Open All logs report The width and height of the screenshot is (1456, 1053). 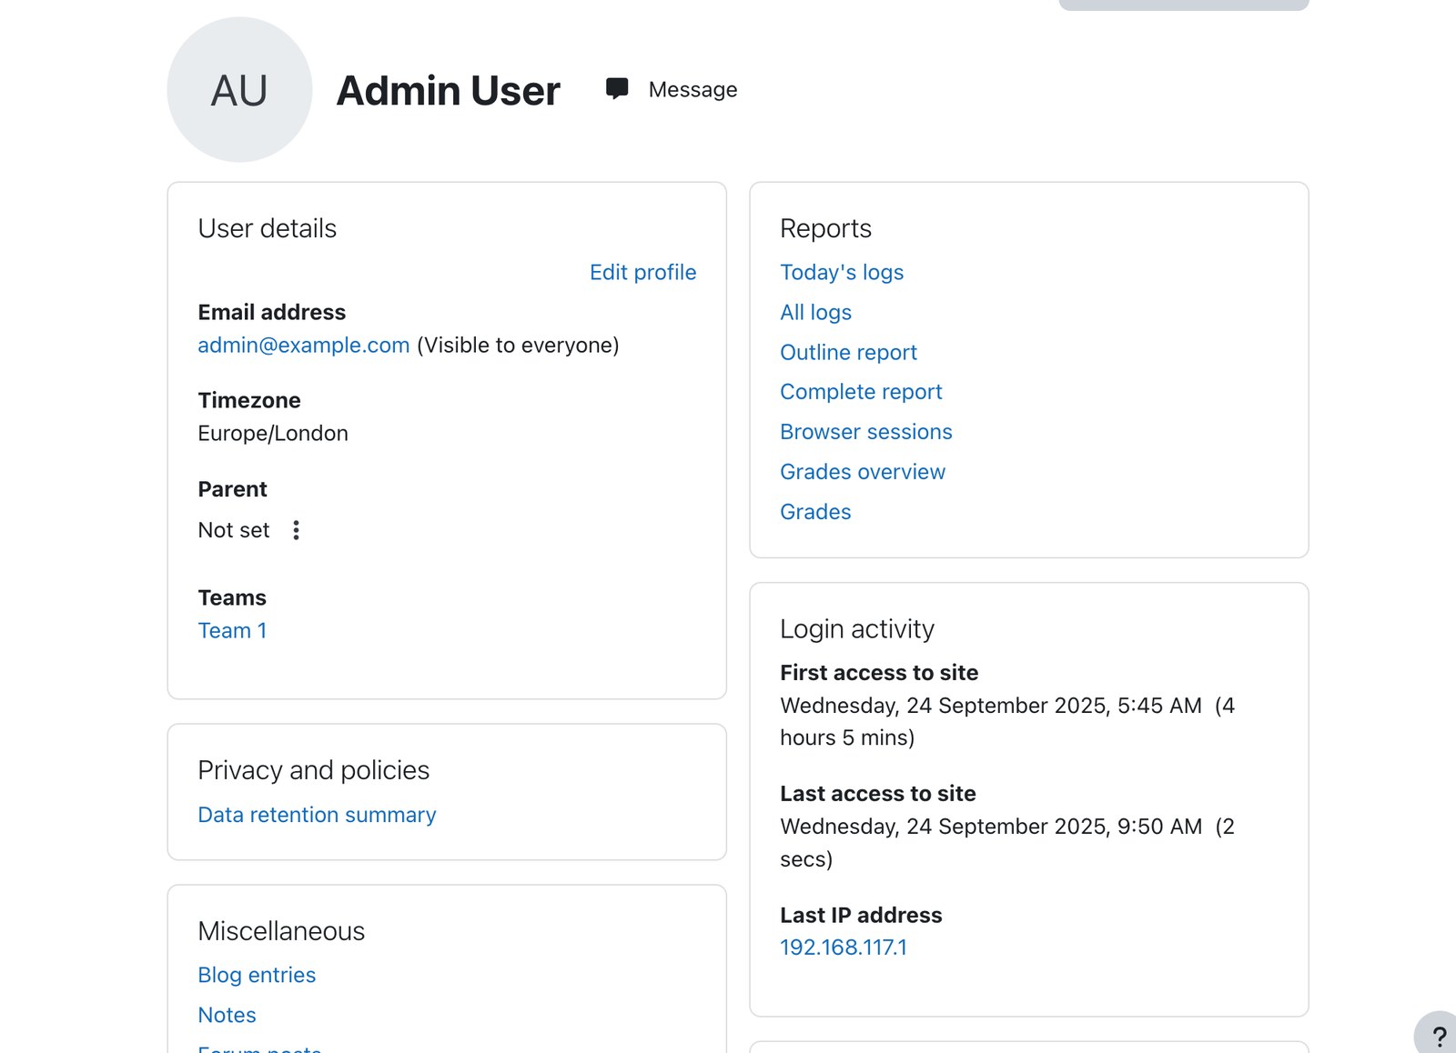tap(815, 312)
